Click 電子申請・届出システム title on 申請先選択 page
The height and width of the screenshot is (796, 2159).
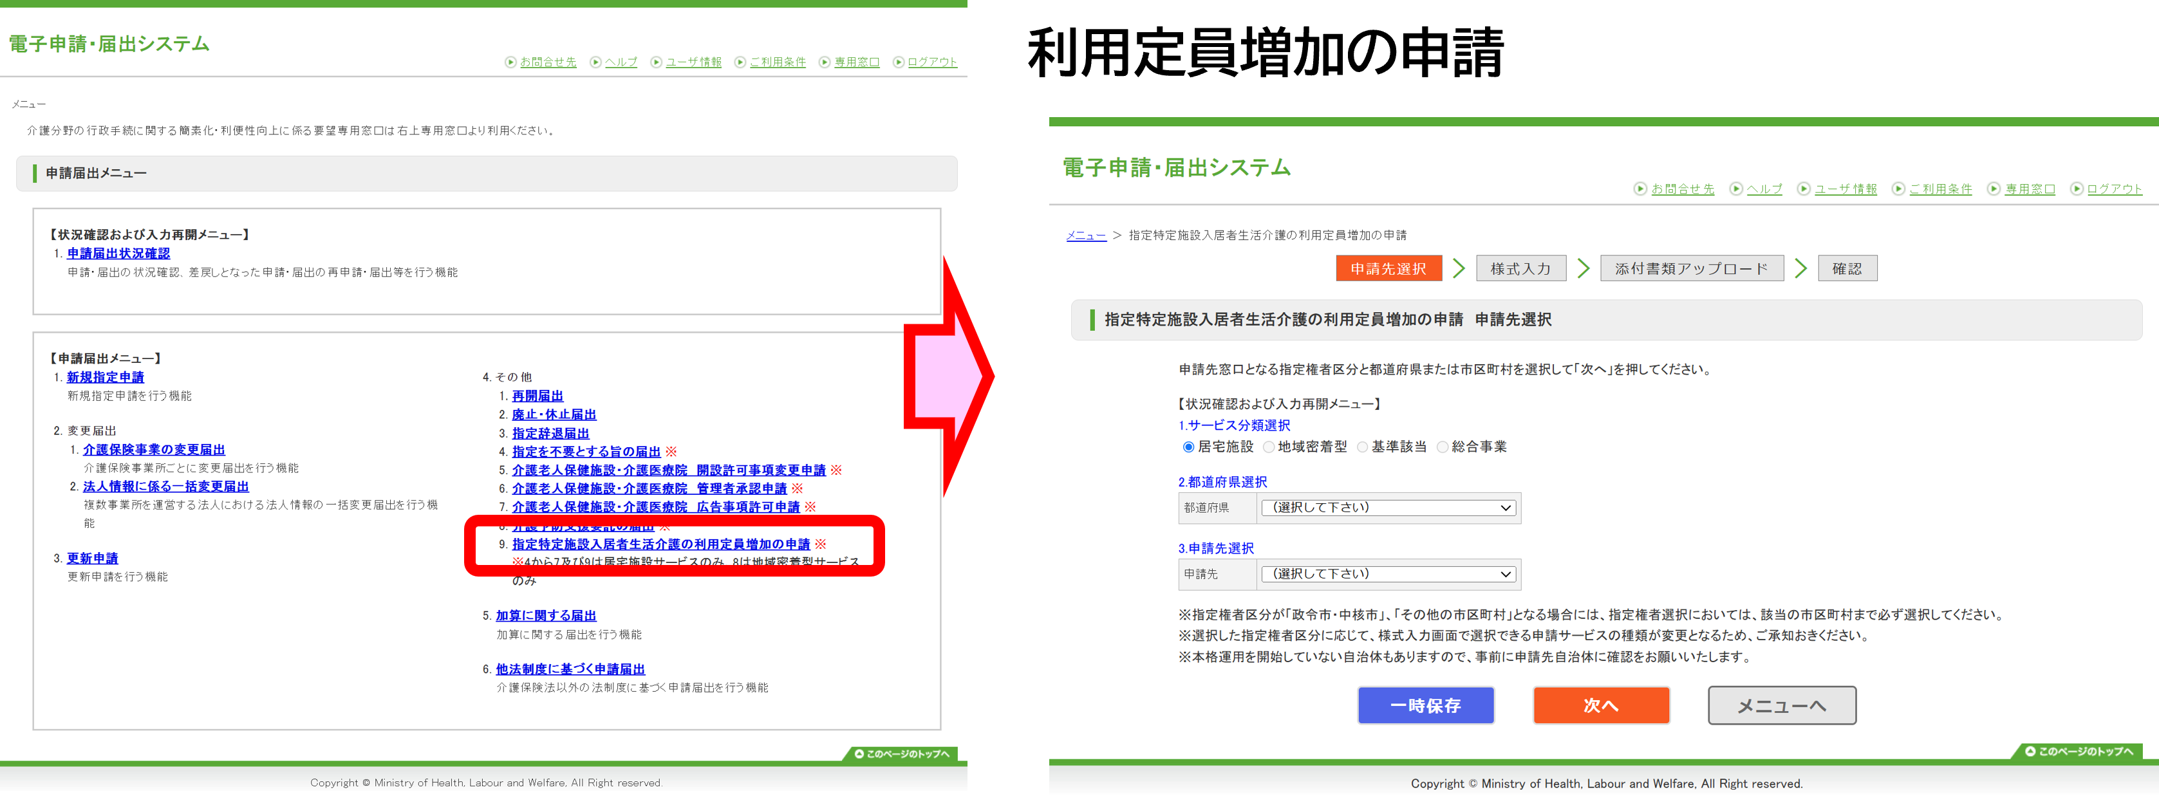tap(1177, 167)
